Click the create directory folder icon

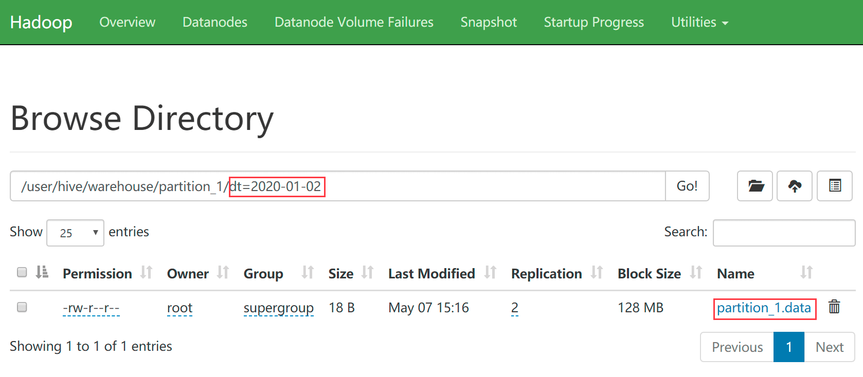click(754, 186)
